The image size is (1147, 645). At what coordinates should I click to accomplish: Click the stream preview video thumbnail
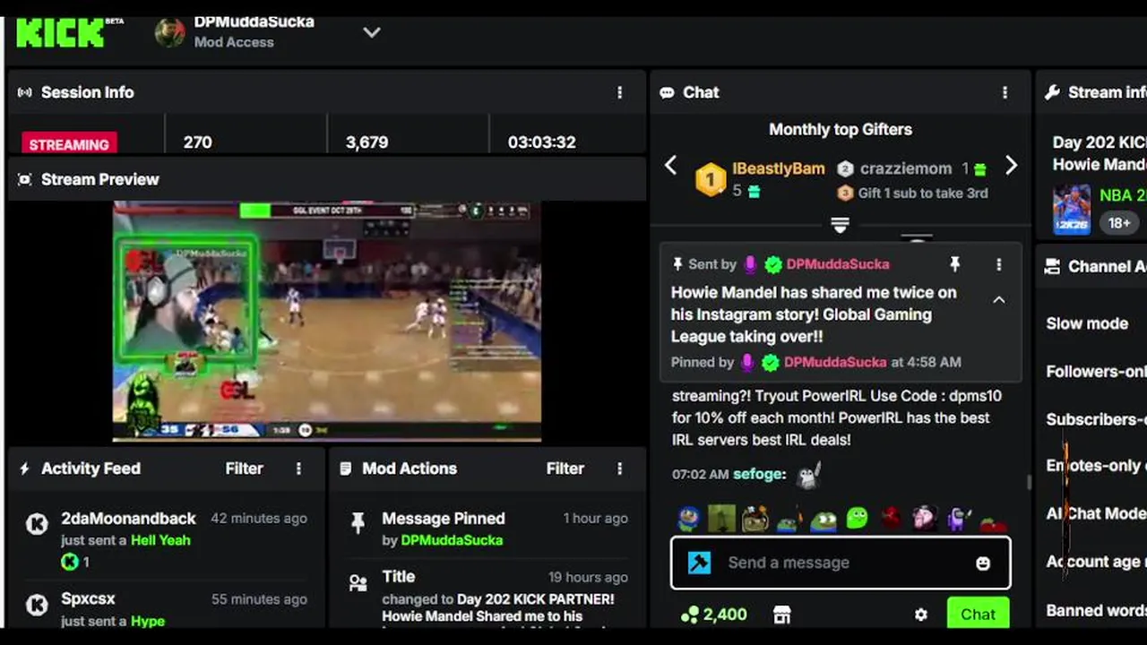(327, 322)
